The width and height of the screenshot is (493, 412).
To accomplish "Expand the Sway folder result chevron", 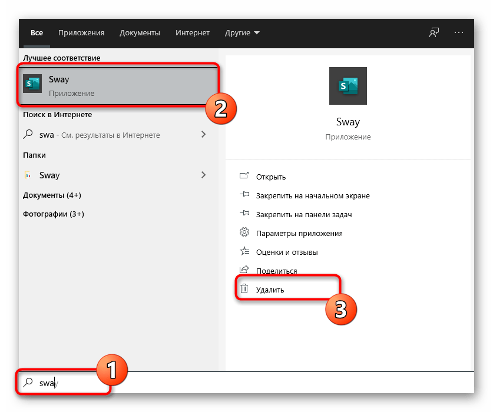I will (x=204, y=175).
